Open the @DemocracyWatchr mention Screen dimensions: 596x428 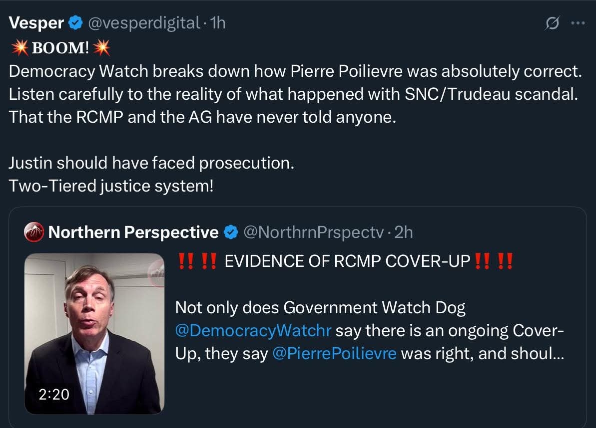point(254,330)
